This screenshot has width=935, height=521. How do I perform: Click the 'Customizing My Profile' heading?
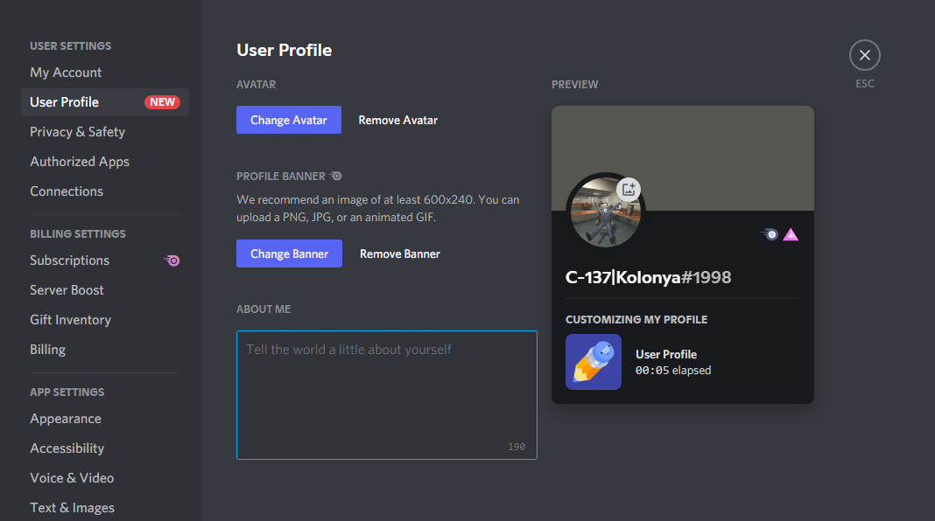point(636,320)
